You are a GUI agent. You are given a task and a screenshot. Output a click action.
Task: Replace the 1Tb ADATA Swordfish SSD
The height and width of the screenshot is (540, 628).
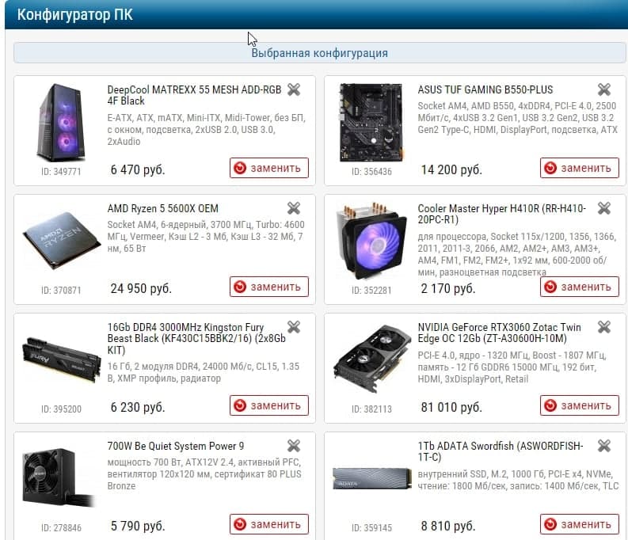tap(580, 524)
